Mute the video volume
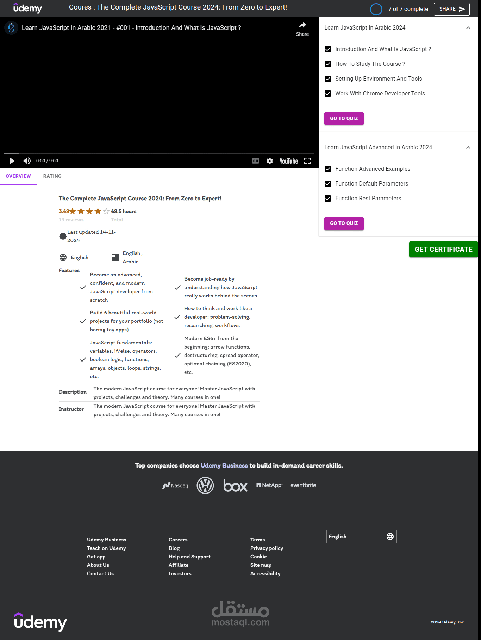The height and width of the screenshot is (640, 481). coord(27,161)
